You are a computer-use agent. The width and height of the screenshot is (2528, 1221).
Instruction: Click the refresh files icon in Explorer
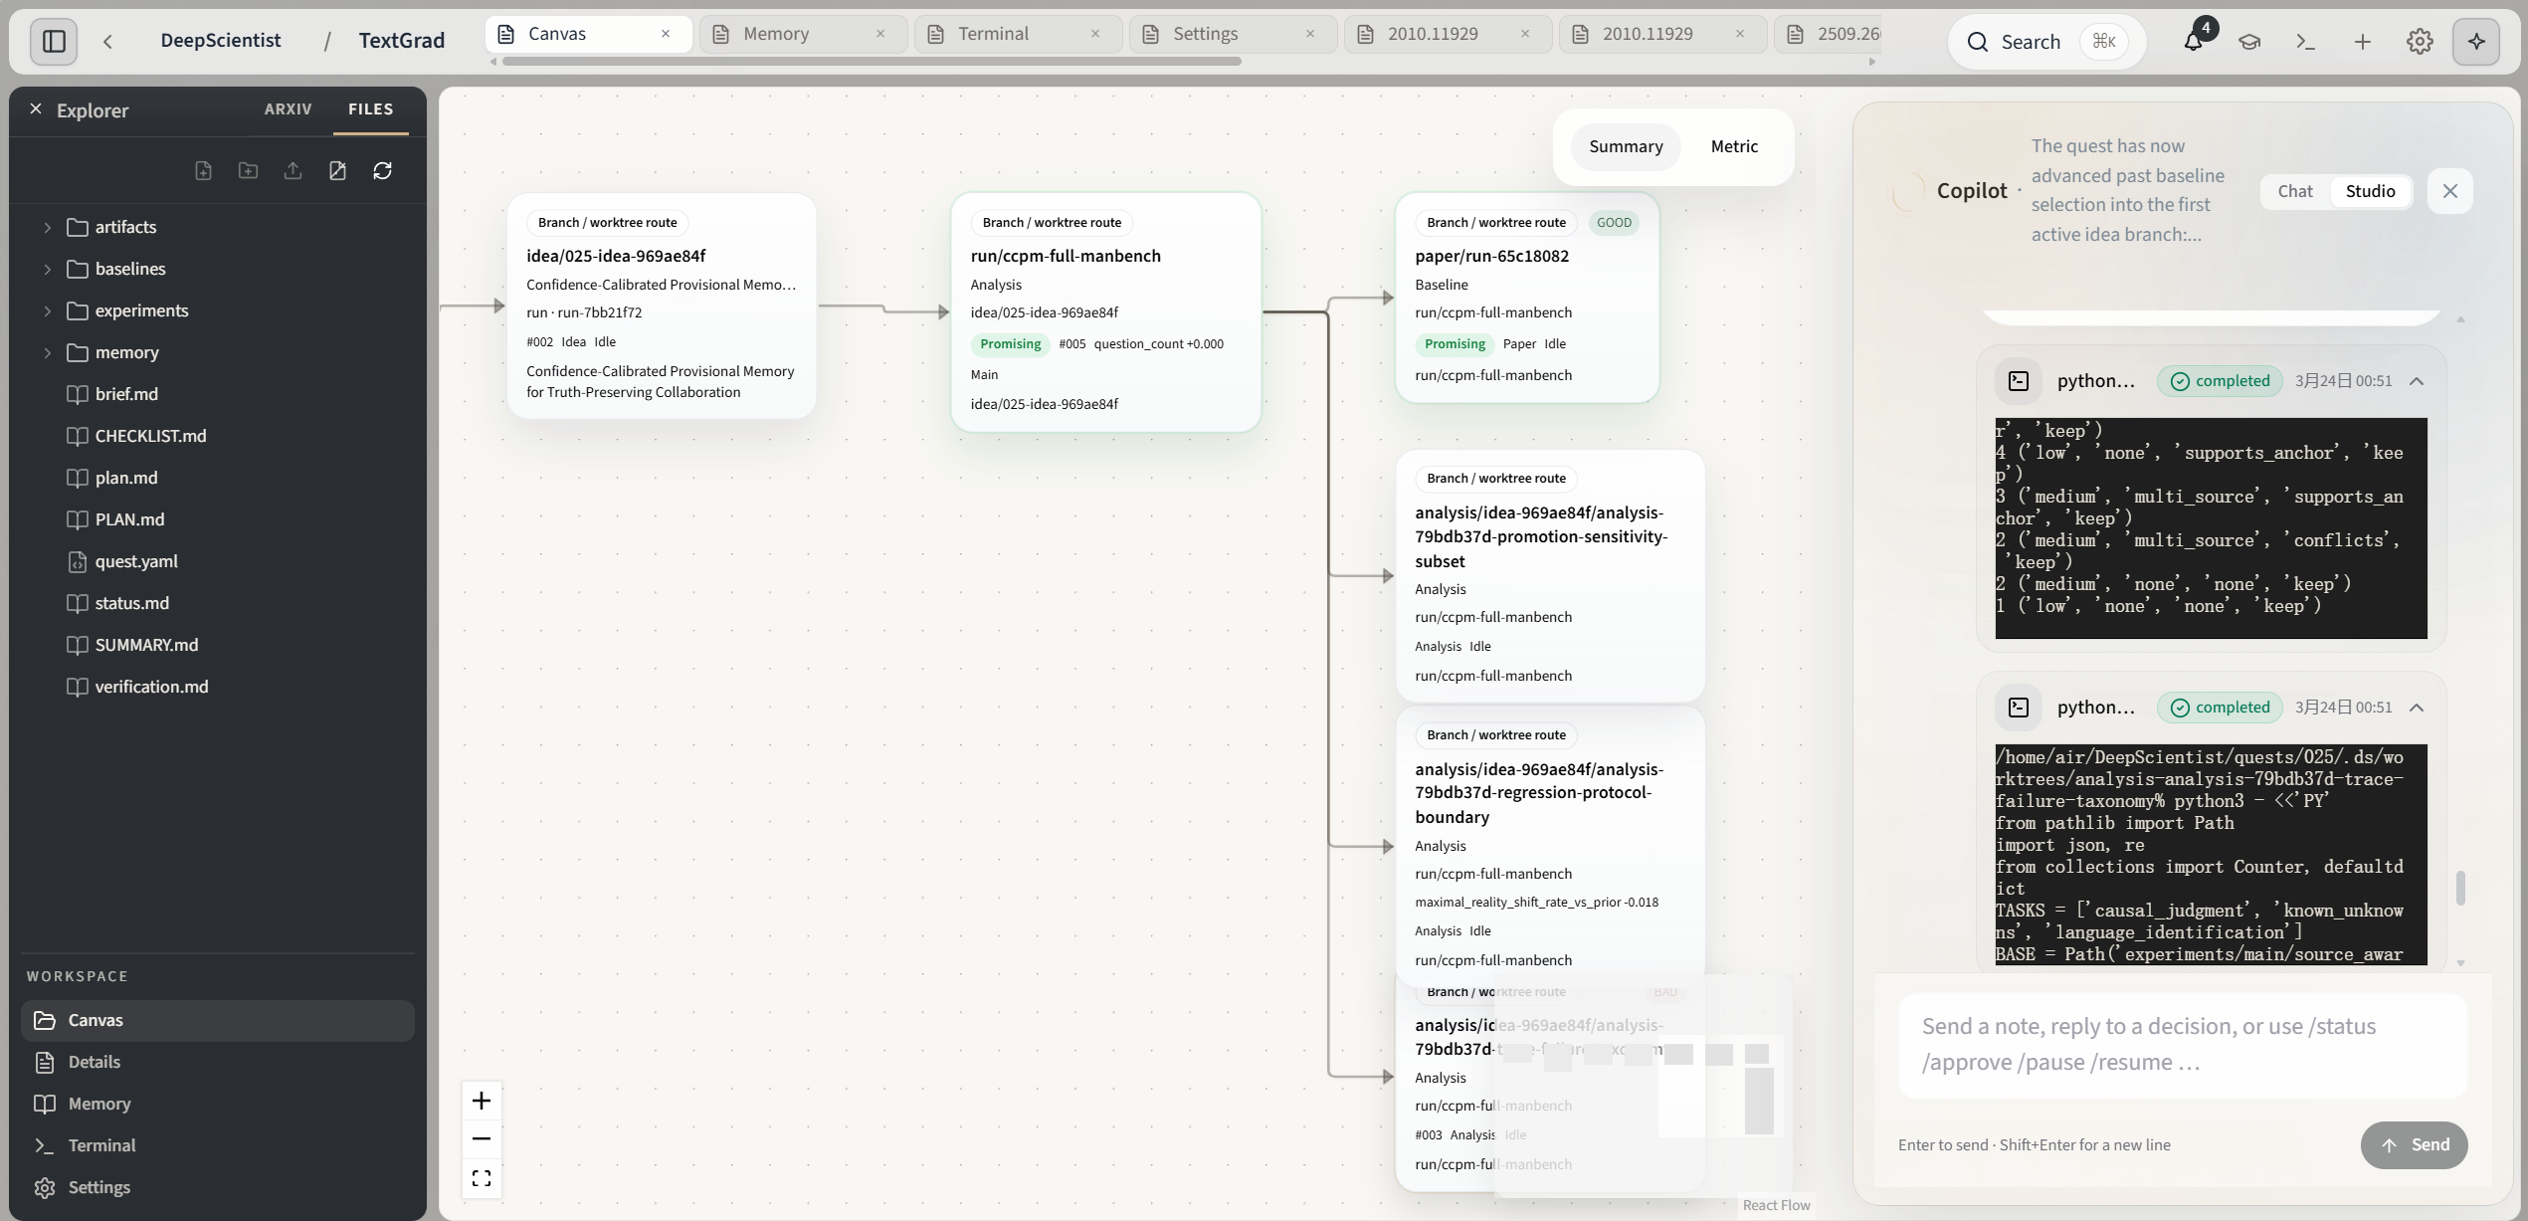[x=382, y=170]
